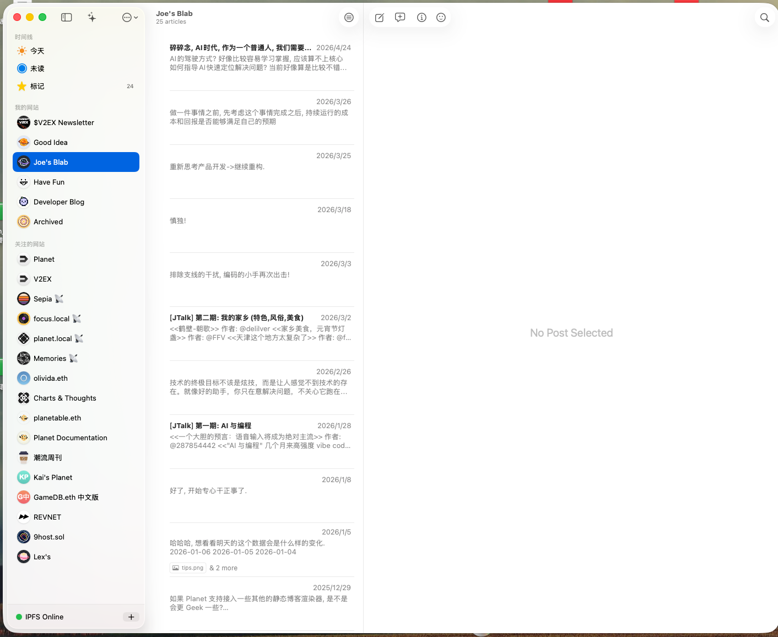Select Developer Blog in my sites
Image resolution: width=778 pixels, height=637 pixels.
[x=59, y=202]
